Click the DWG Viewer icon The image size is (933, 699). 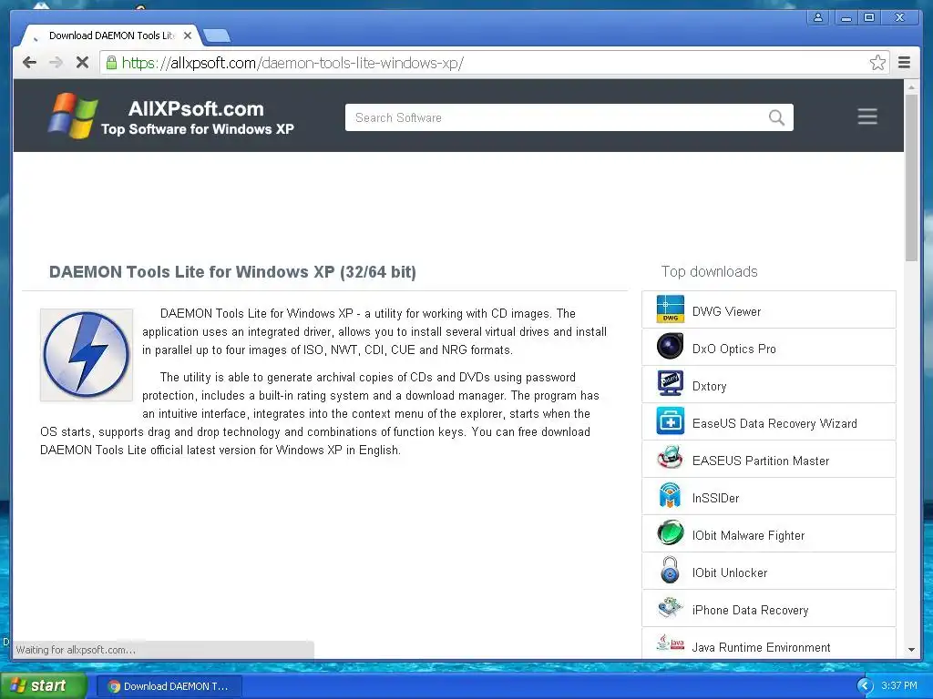(x=670, y=309)
